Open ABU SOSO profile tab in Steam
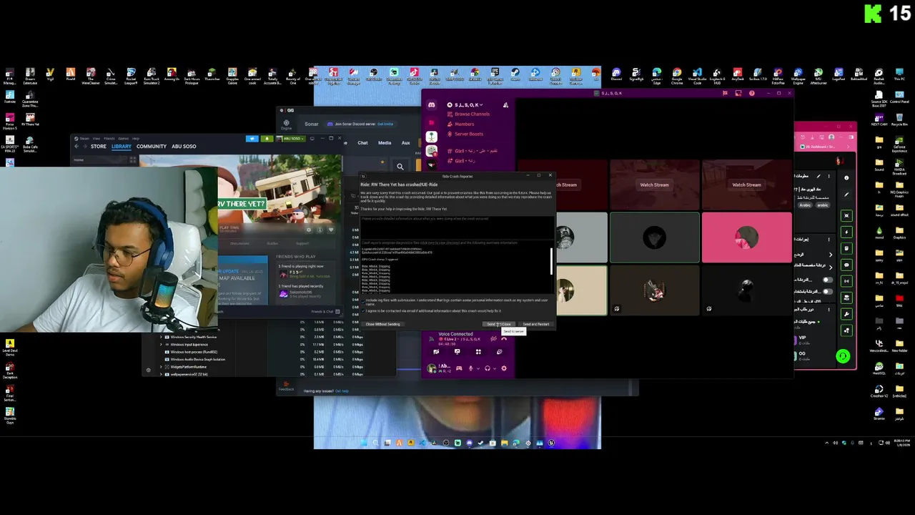Screen dimensions: 915x515 (x=184, y=147)
